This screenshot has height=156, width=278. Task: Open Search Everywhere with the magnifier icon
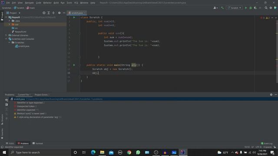266,8
